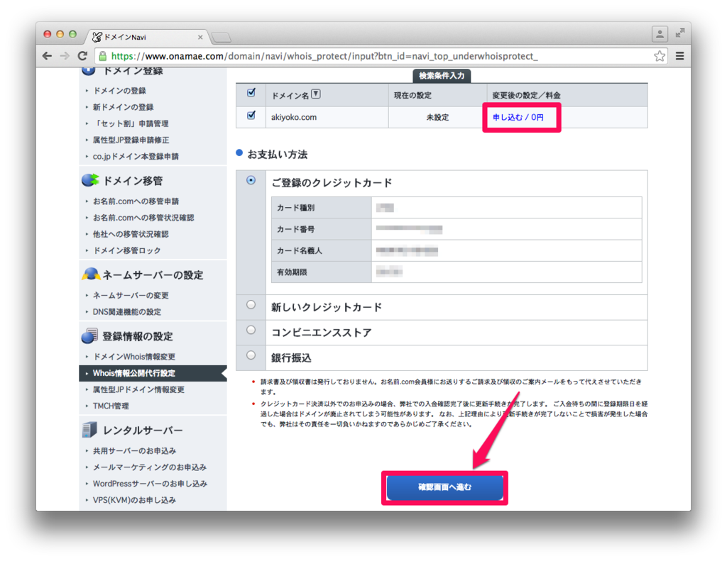The width and height of the screenshot is (727, 561).
Task: Click 確認画面へ進む button
Action: [x=444, y=487]
